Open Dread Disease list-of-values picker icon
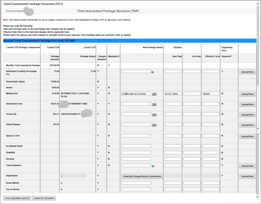Image resolution: width=261 pixels, height=204 pixels. pos(154,125)
